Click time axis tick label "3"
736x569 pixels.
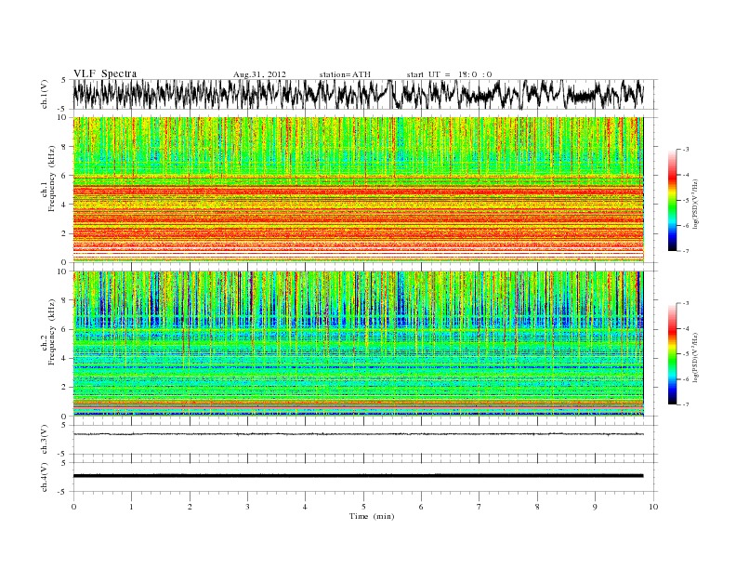247,507
